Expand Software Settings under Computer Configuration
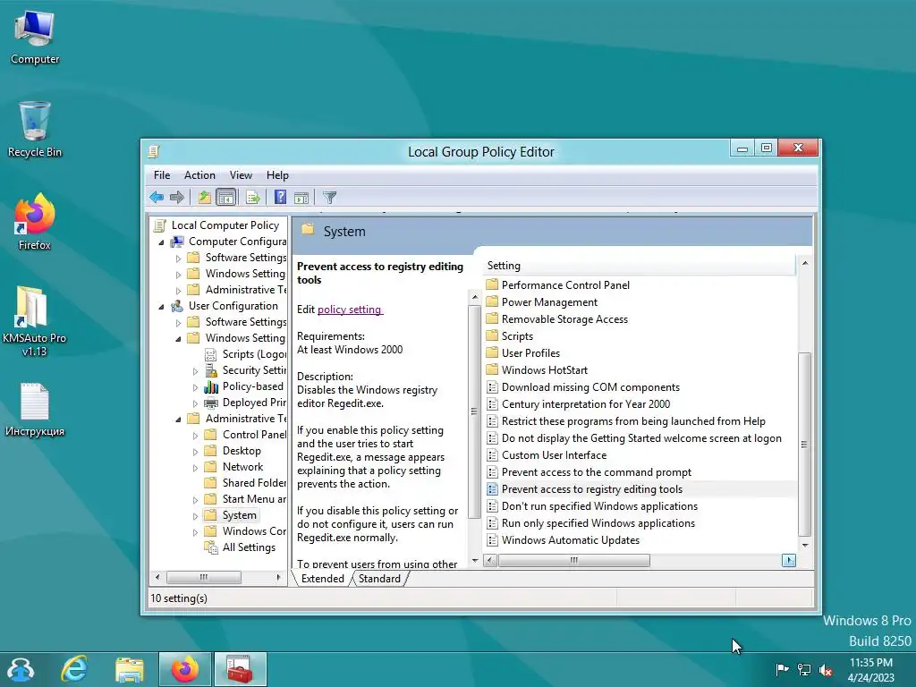This screenshot has width=916, height=687. click(x=179, y=259)
